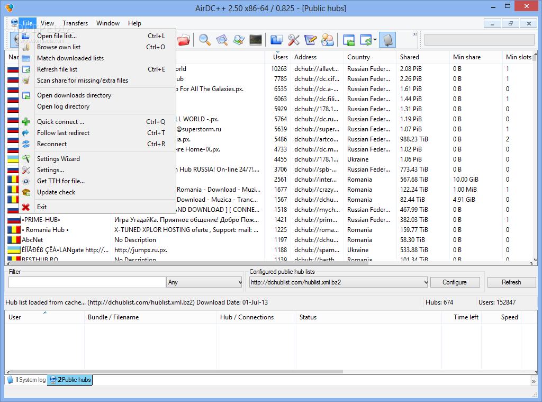Viewport: 542px width, 402px height.
Task: Click the System log tab icon
Action: point(10,380)
